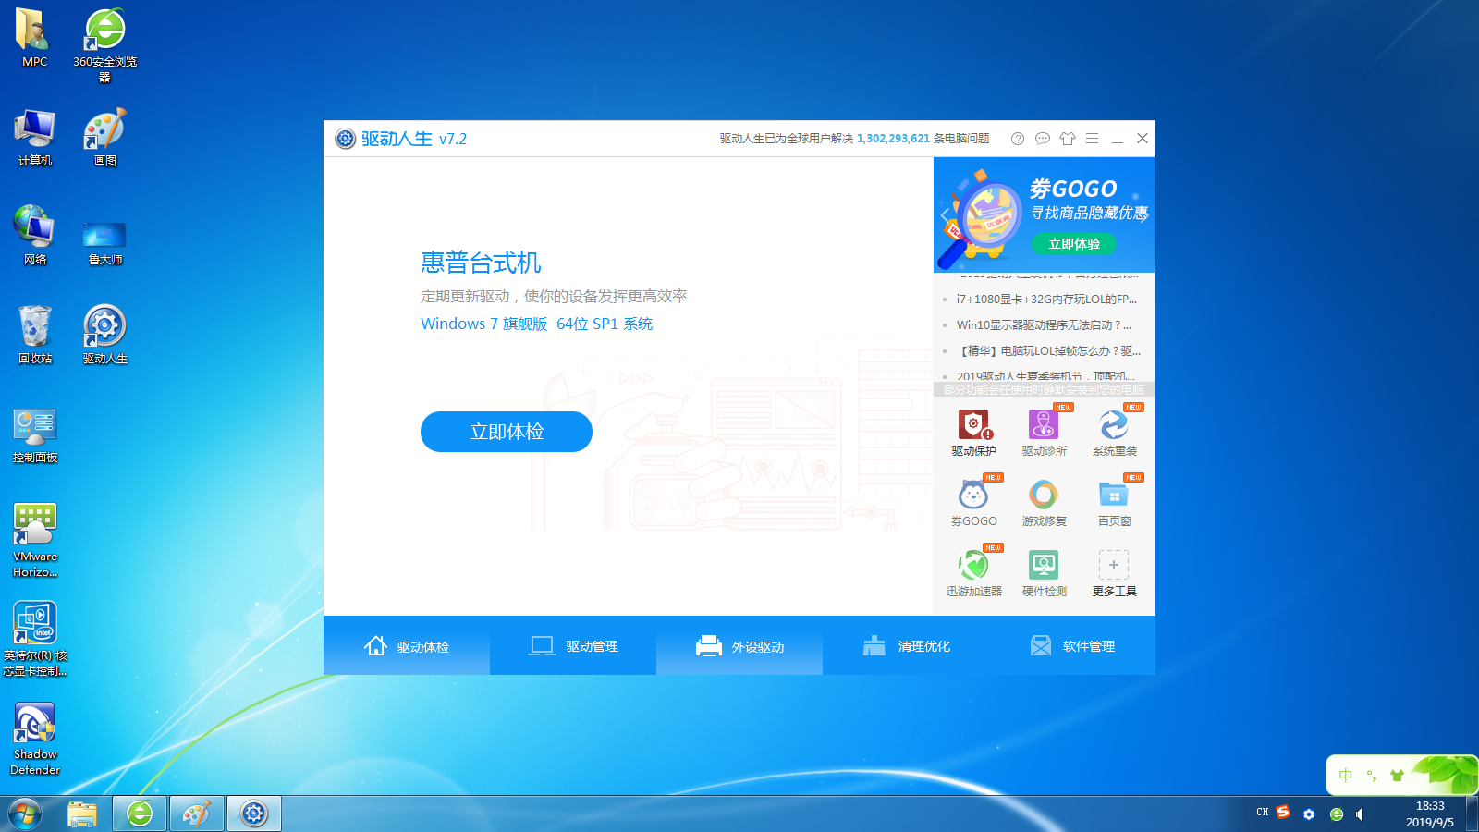Image resolution: width=1479 pixels, height=832 pixels.
Task: Open the main menu hamburger icon
Action: click(1093, 139)
